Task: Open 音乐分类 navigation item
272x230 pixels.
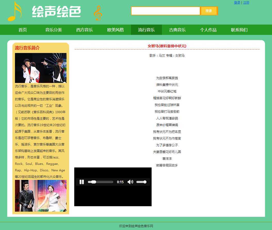Action: tap(54, 30)
